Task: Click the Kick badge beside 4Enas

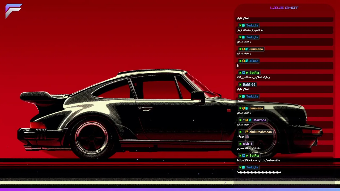Action: [240, 61]
